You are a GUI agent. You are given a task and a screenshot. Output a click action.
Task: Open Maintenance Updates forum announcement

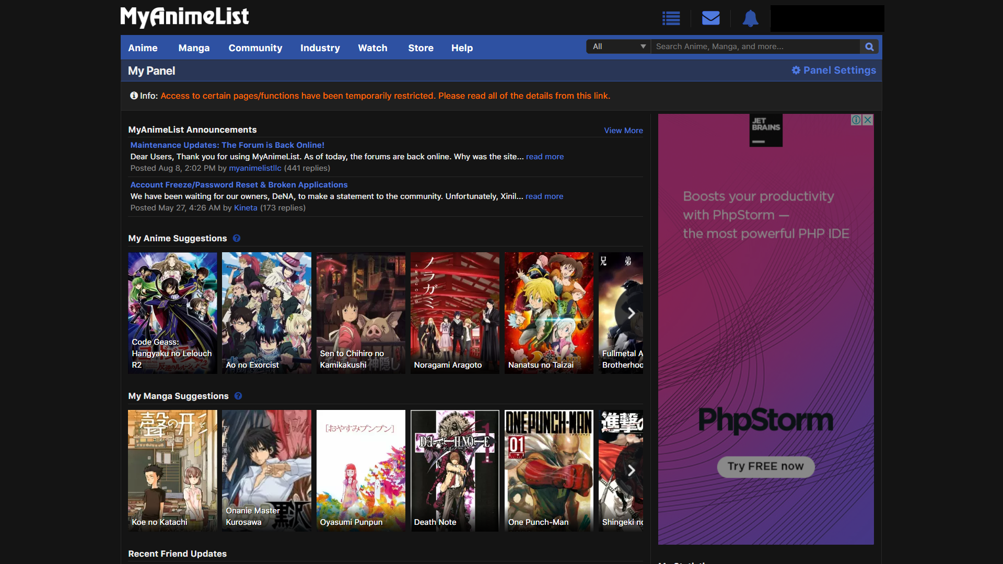coord(227,145)
